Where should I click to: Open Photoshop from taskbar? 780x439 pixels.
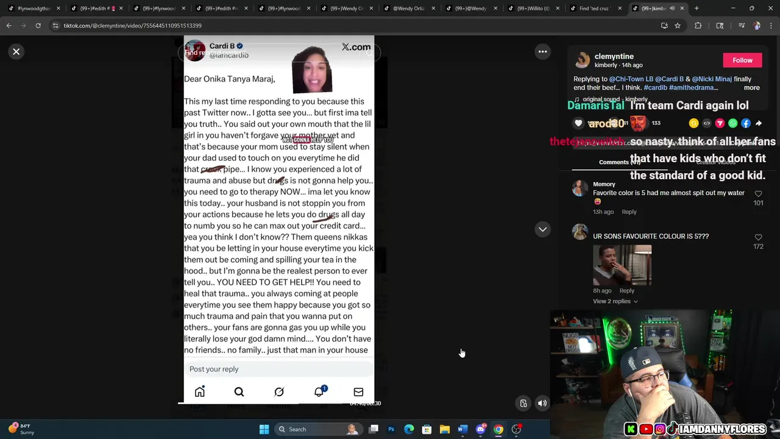[x=391, y=429]
